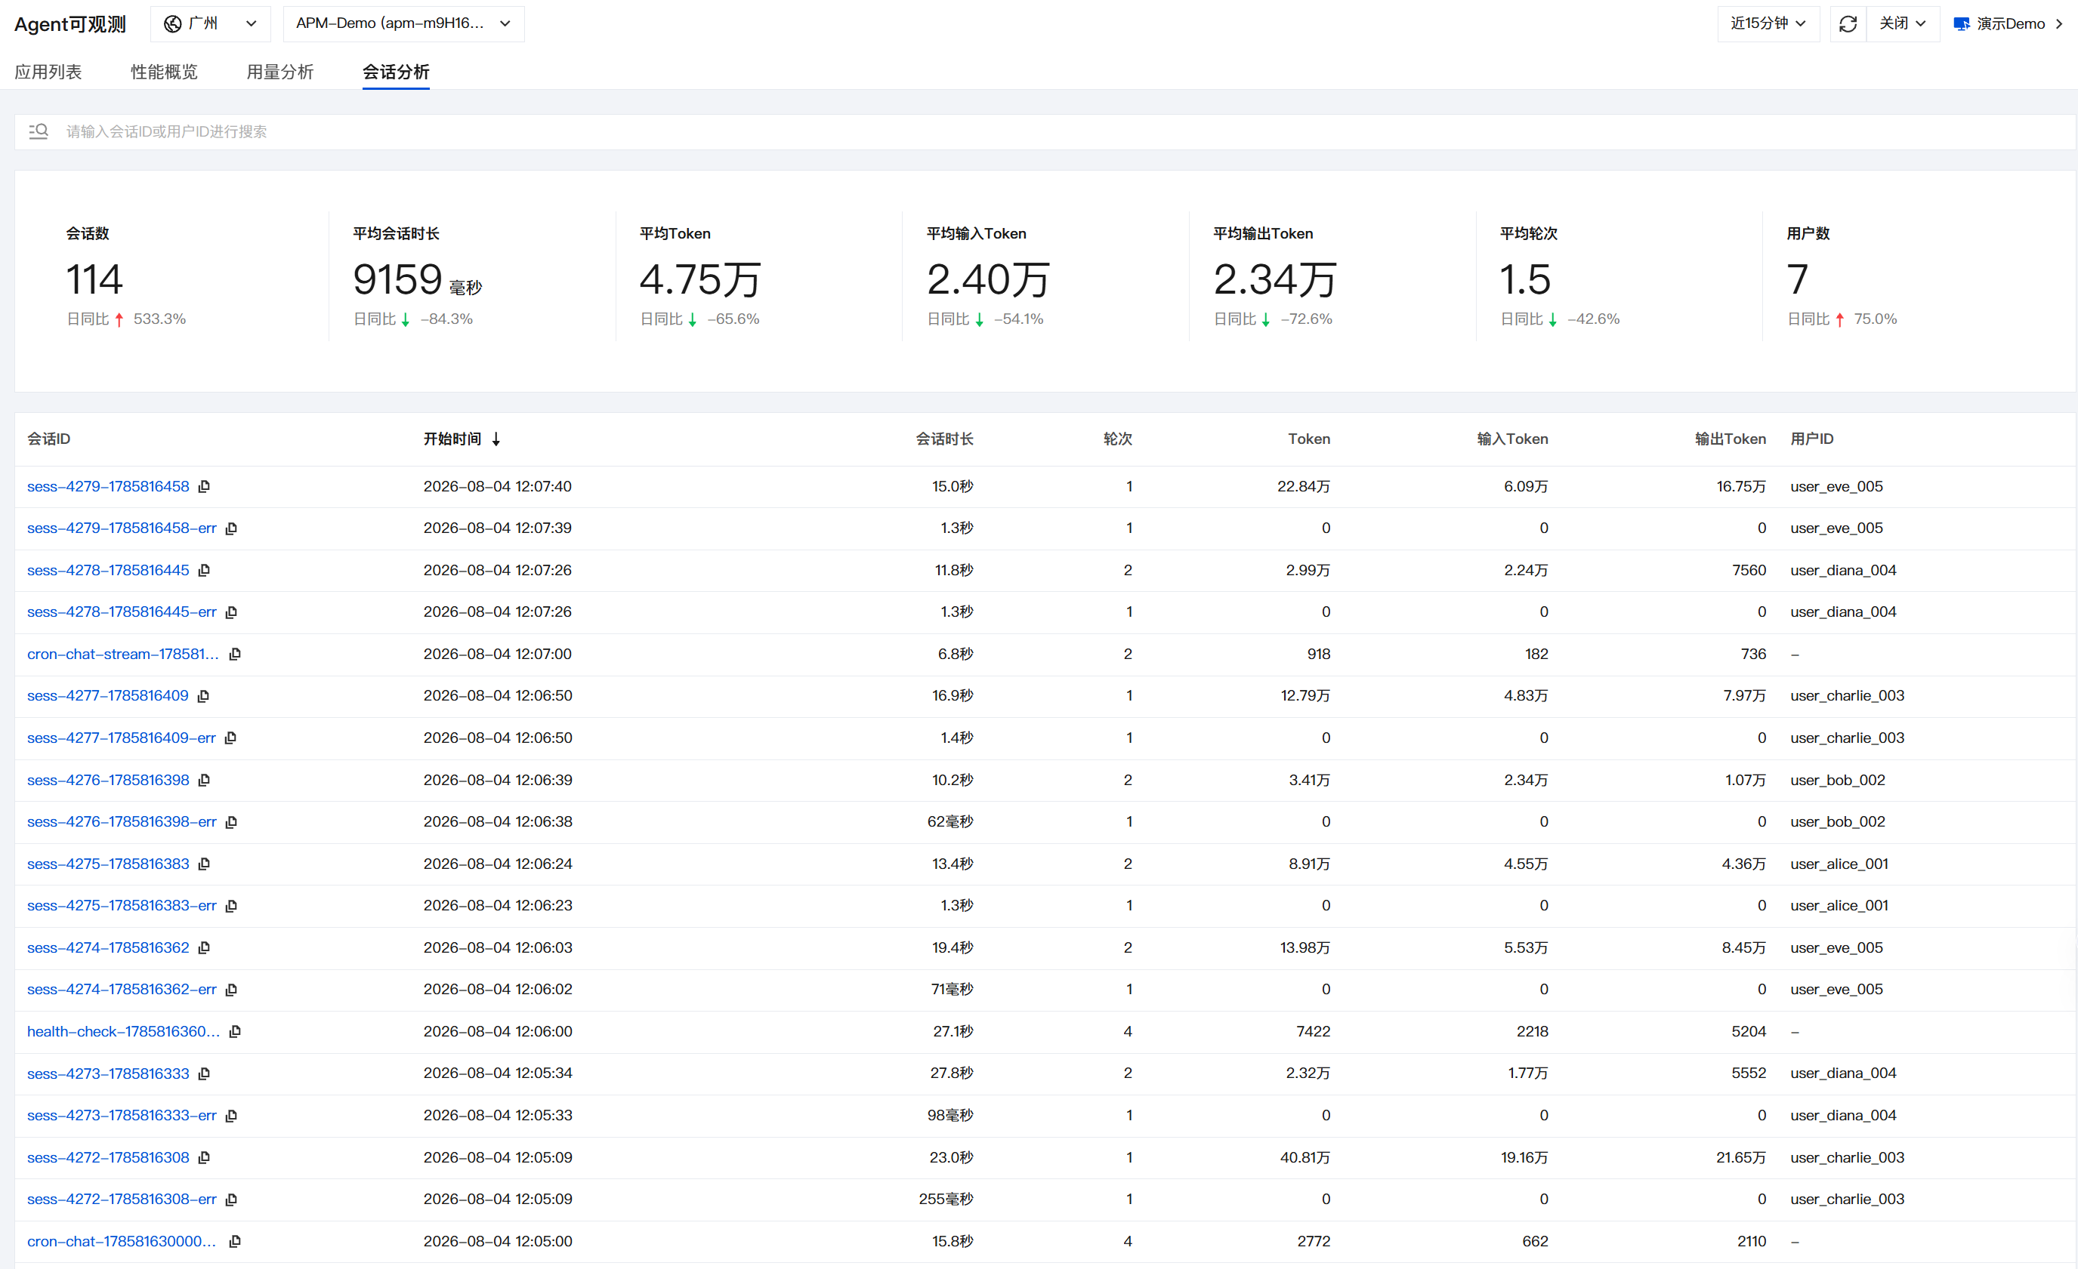Copy session ID sess-4279-1785816458-err
This screenshot has width=2078, height=1269.
click(x=231, y=528)
